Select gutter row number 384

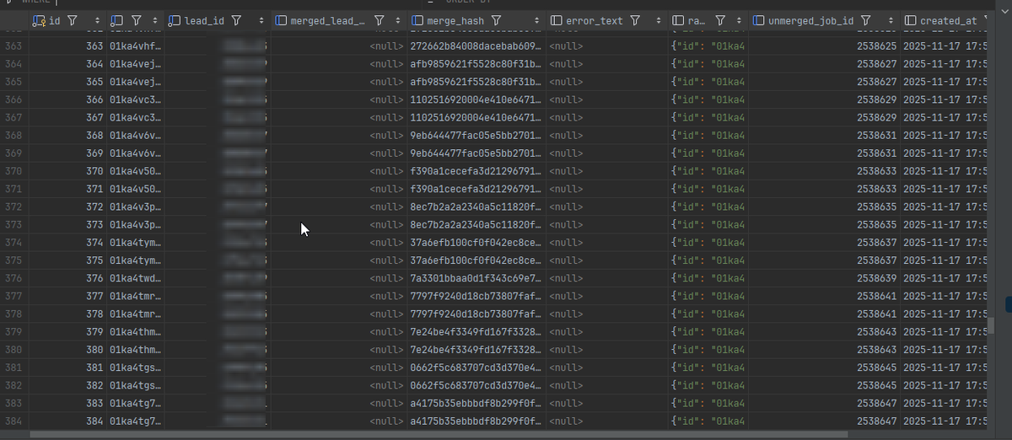(x=13, y=421)
